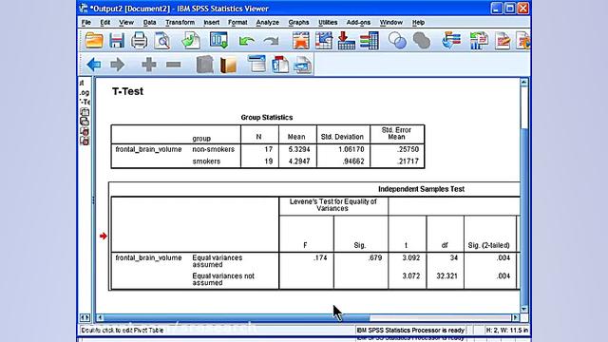Open the Add-ons menu
This screenshot has height=342, width=608.
pos(358,23)
